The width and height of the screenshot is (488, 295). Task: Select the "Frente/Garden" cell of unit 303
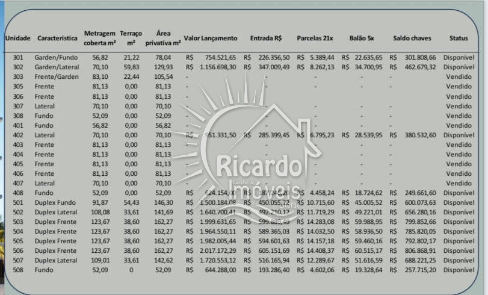(57, 76)
